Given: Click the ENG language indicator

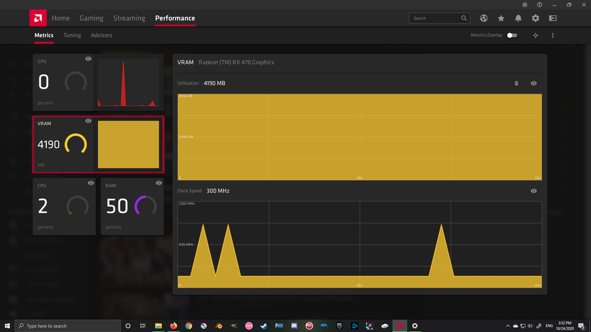Looking at the screenshot, I should (x=549, y=326).
